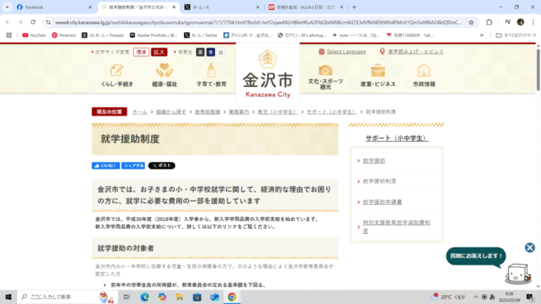The width and height of the screenshot is (541, 304).
Task: Open Windows Start menu
Action: (8, 297)
